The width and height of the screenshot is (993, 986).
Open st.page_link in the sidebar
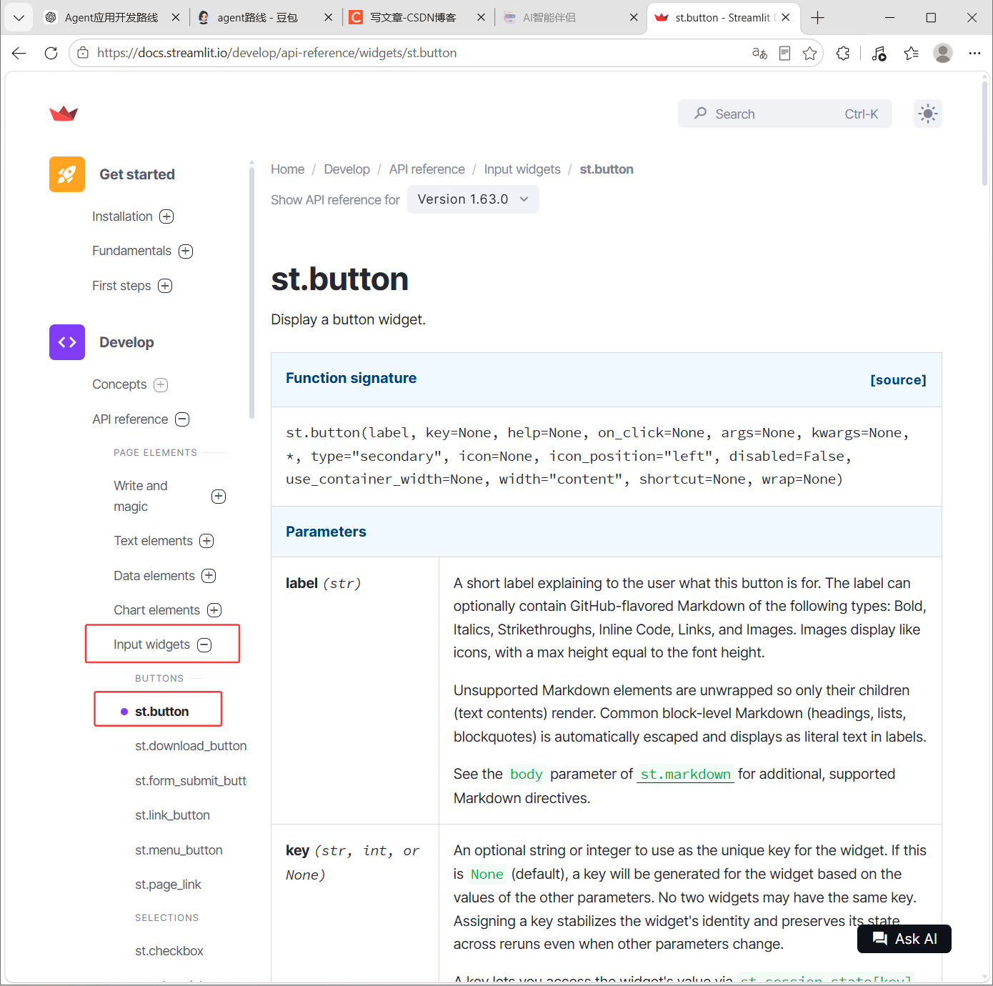pyautogui.click(x=168, y=885)
